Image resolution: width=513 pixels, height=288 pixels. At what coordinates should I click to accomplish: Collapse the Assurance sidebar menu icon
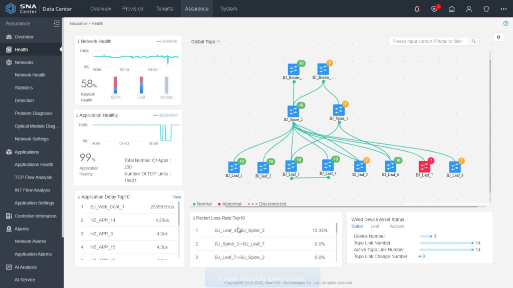(57, 23)
